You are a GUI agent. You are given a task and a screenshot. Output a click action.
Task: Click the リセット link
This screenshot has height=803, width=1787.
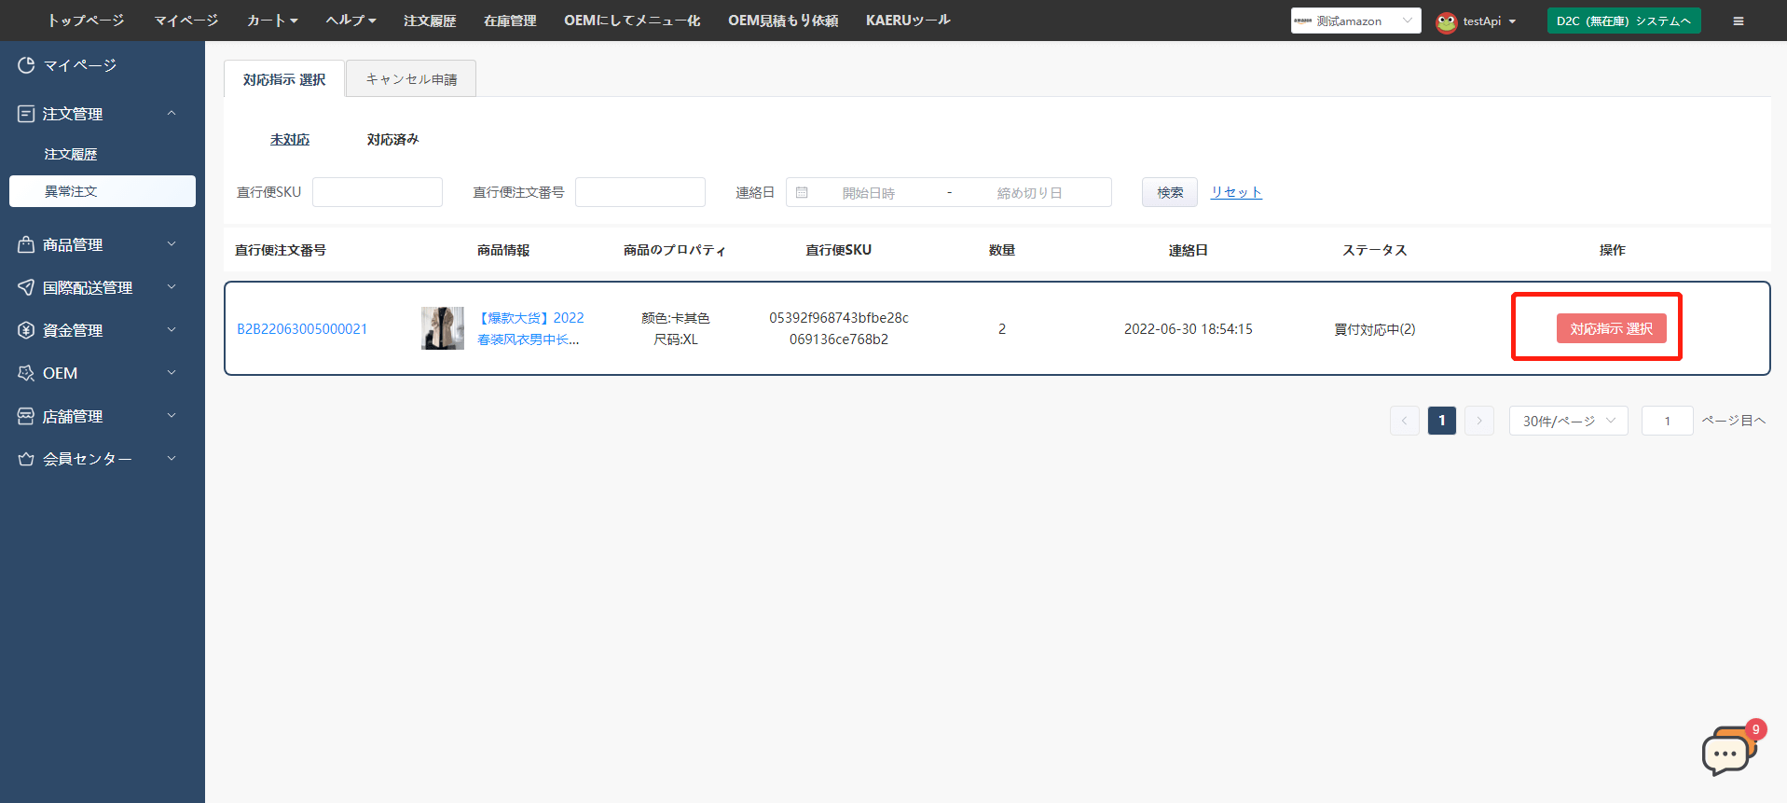point(1236,192)
